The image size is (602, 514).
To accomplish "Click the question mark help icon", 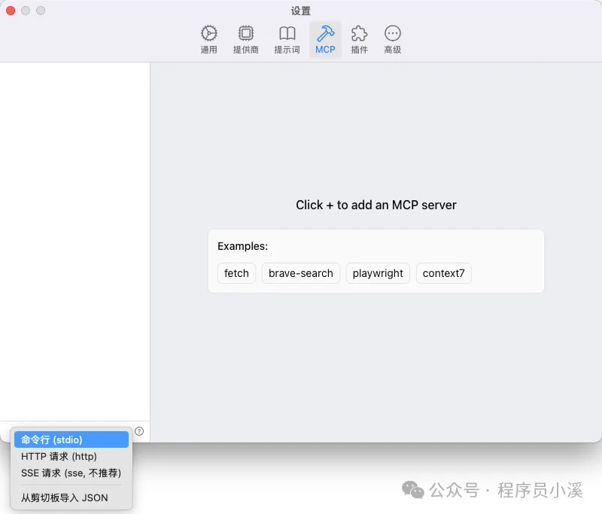I will [x=139, y=431].
